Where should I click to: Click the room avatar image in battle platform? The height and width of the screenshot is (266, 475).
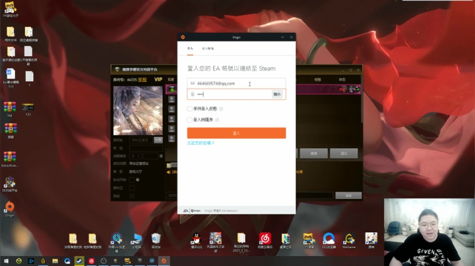(x=138, y=111)
